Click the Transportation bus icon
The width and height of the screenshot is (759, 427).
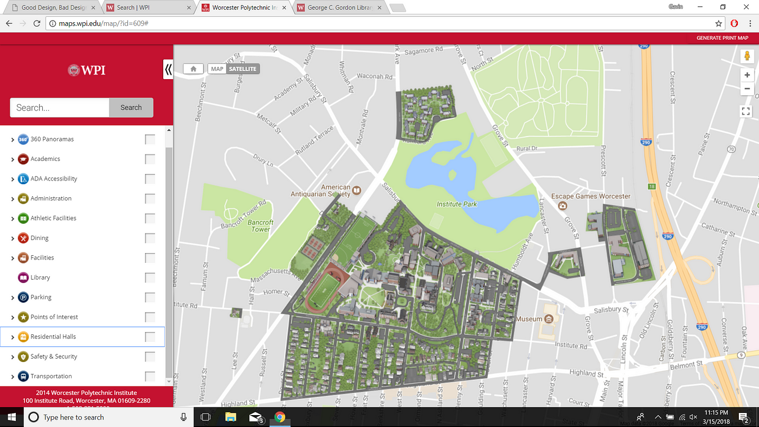[x=23, y=377]
